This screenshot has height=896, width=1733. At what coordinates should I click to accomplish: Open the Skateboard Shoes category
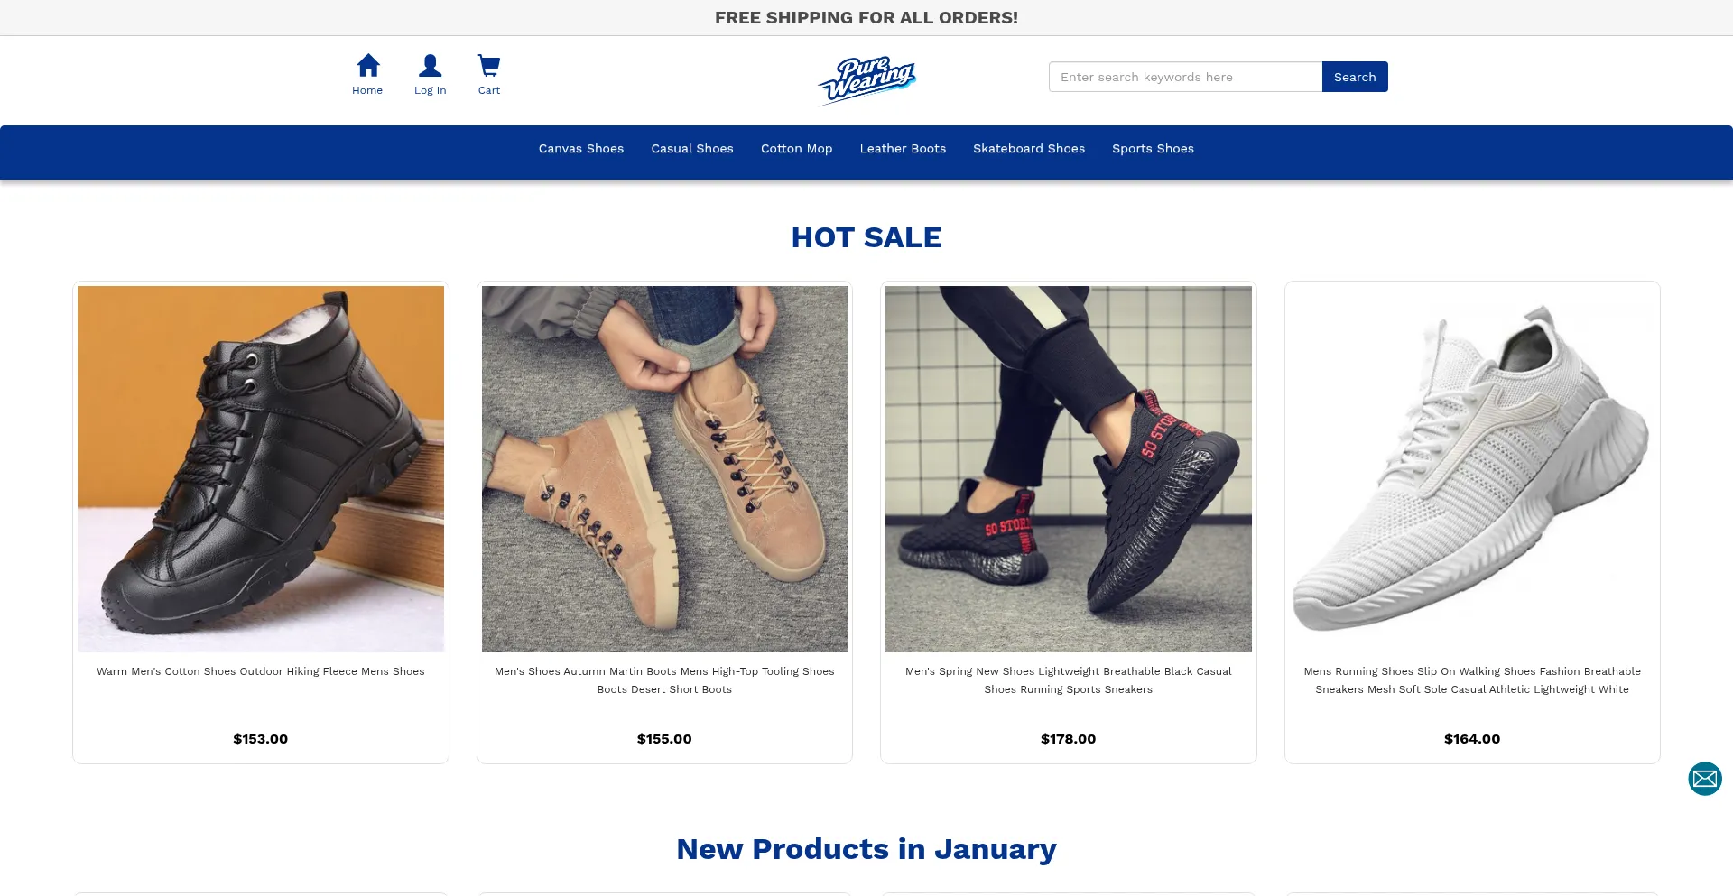(1028, 148)
